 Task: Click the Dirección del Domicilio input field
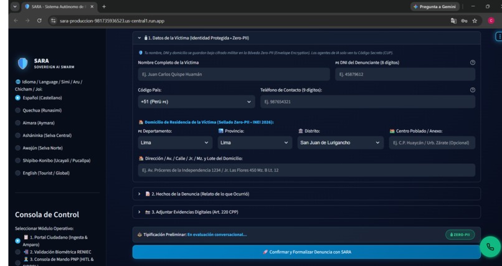306,170
